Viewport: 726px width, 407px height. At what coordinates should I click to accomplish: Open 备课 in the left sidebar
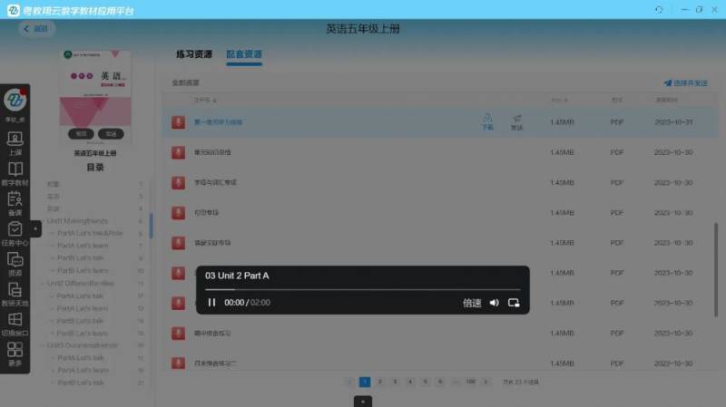[15, 202]
